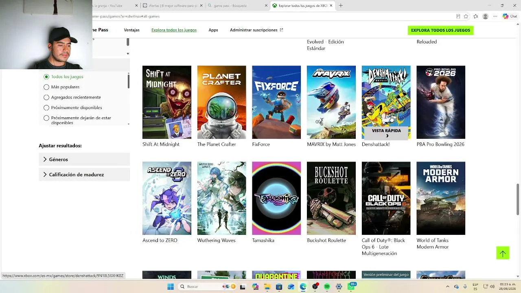Show hidden system tray icons
521x293 pixels.
(x=448, y=286)
